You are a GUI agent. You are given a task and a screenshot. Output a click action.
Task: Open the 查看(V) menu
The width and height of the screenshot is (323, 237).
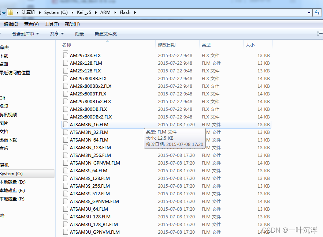click(31, 24)
